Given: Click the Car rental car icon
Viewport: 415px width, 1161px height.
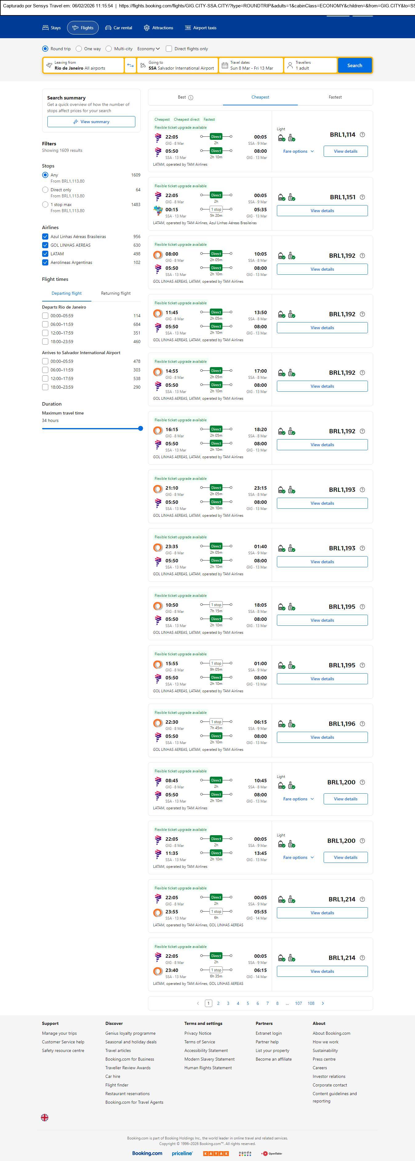Looking at the screenshot, I should pyautogui.click(x=108, y=28).
